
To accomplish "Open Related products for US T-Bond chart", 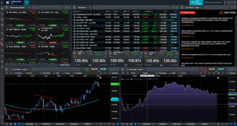I will tap(77, 73).
